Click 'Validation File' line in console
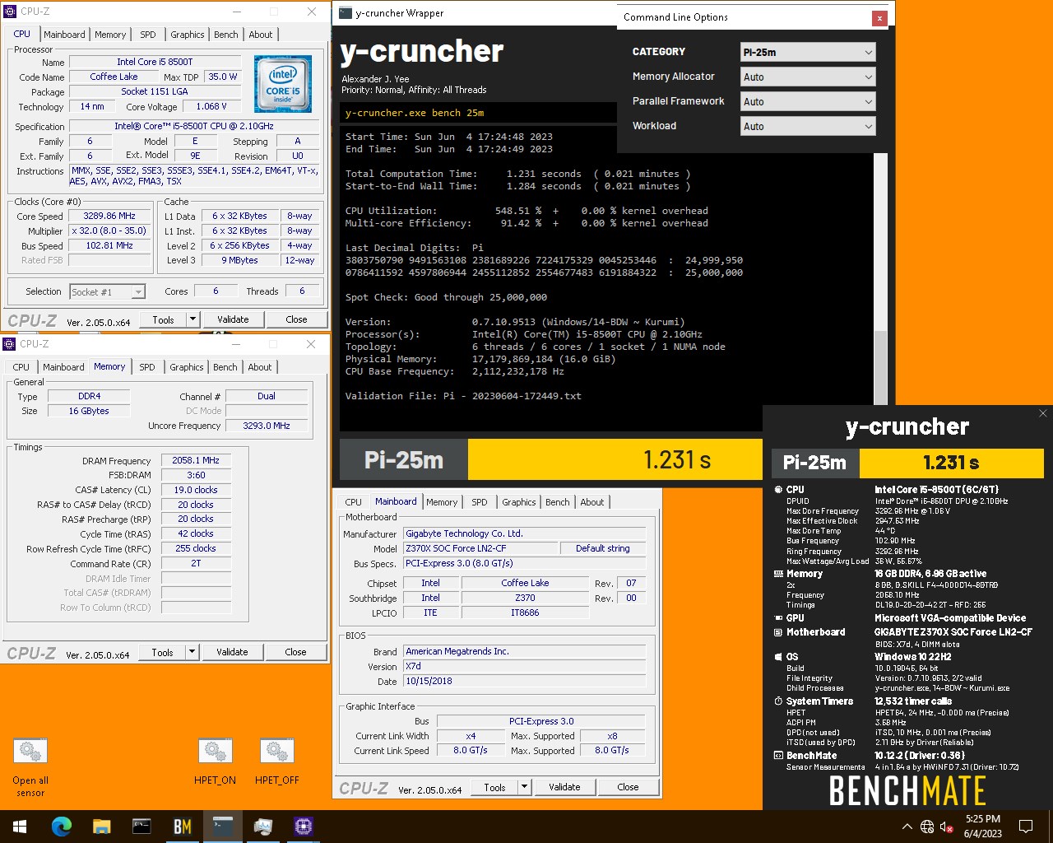The height and width of the screenshot is (843, 1053). (x=463, y=396)
